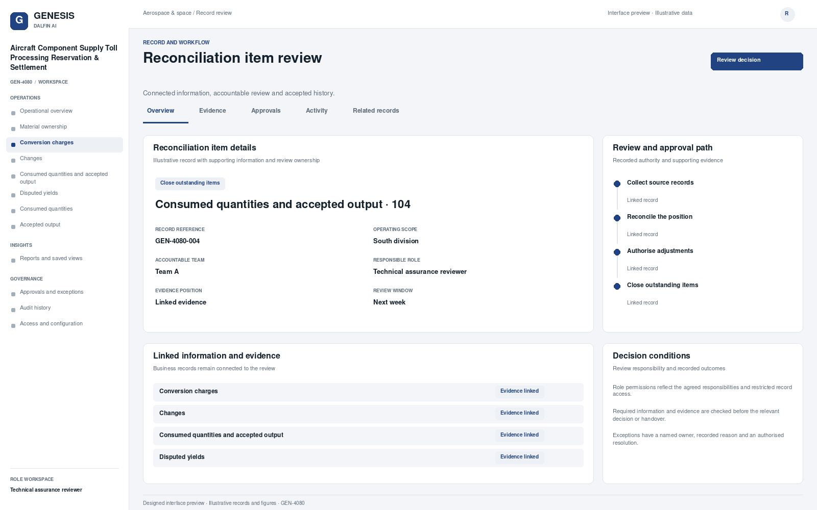
Task: Switch to the Overview tab
Action: pyautogui.click(x=165, y=111)
